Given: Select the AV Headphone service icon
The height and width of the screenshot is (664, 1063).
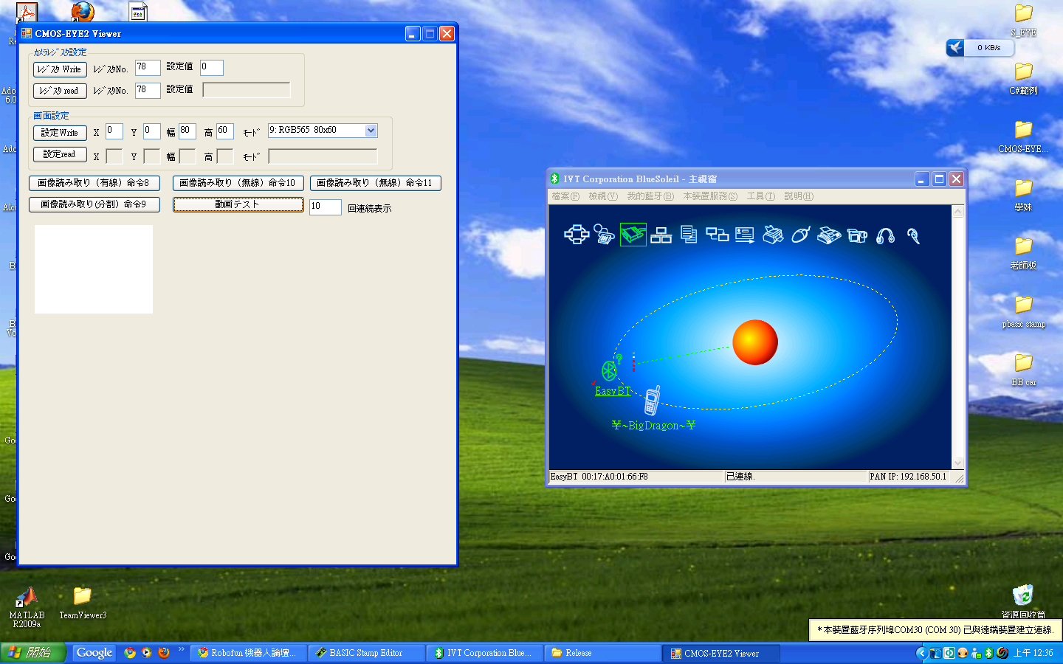Looking at the screenshot, I should [885, 235].
